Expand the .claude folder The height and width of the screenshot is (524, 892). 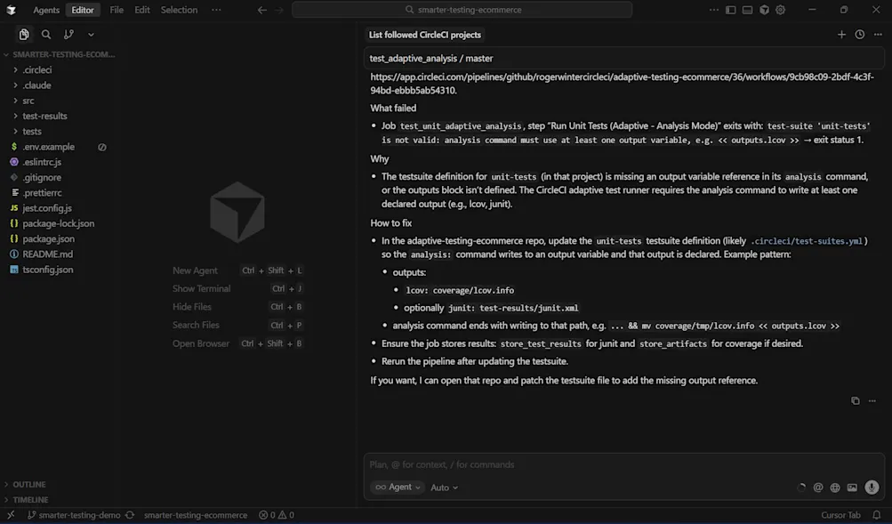tap(60, 85)
